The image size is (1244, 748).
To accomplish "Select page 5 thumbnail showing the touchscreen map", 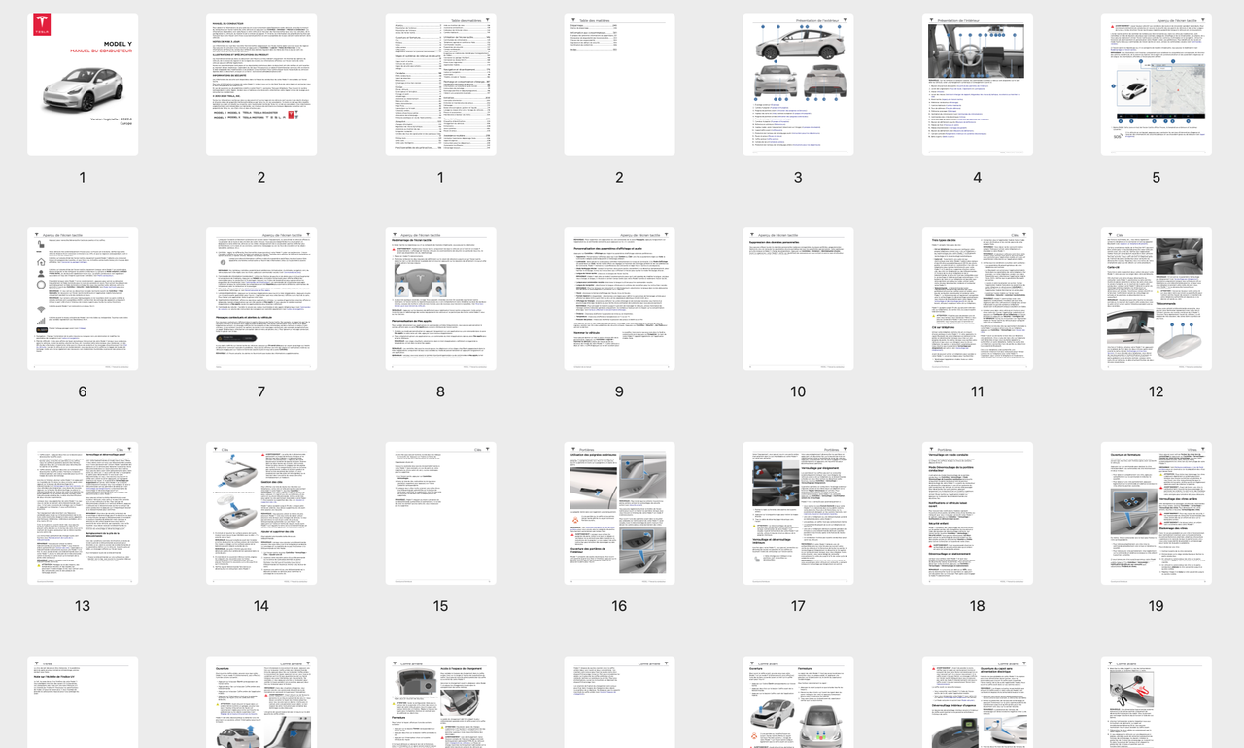I will (x=1156, y=85).
